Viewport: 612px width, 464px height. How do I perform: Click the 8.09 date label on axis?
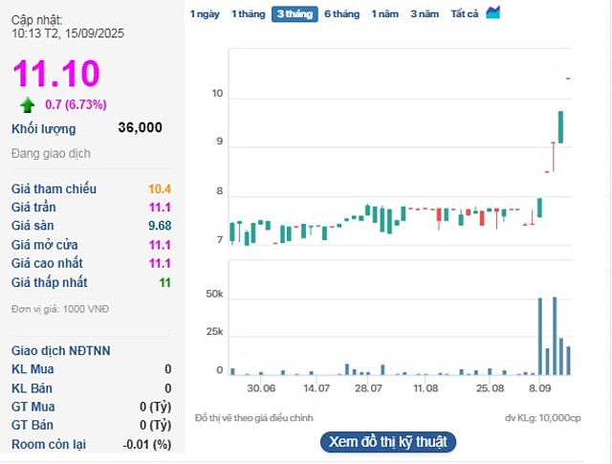pyautogui.click(x=540, y=388)
